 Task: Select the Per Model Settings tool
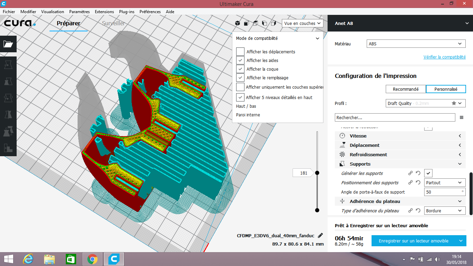tap(8, 131)
